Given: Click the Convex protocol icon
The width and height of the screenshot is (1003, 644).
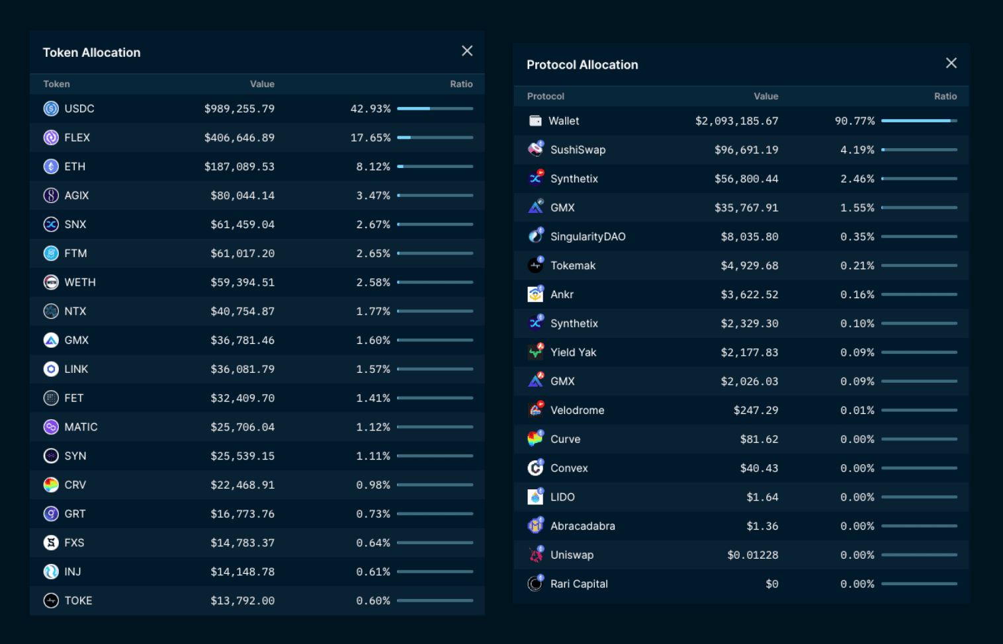Looking at the screenshot, I should [x=536, y=468].
